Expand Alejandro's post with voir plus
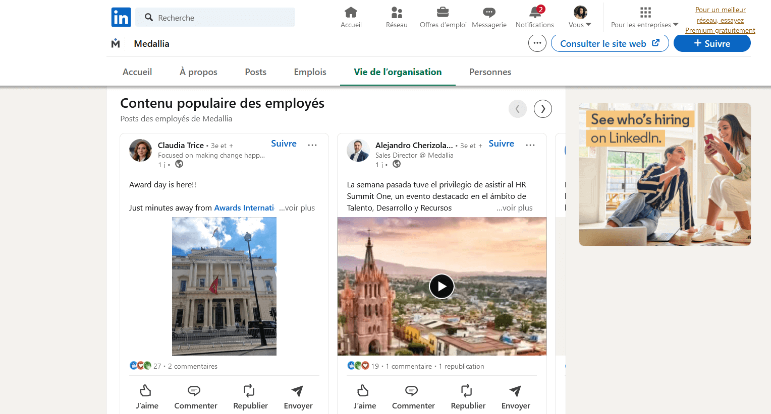This screenshot has width=771, height=414. pos(515,208)
